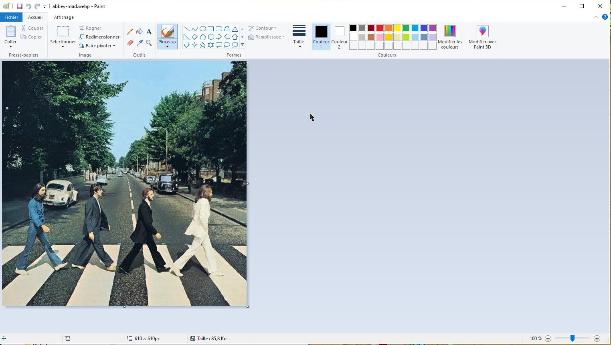
Task: Expand the Pinceaux brushes dropdown arrow
Action: click(167, 47)
